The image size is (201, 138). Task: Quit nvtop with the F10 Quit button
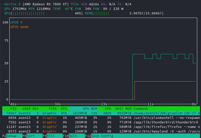click(74, 136)
